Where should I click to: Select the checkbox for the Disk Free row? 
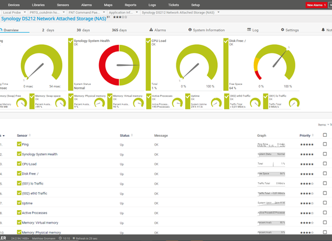click(325, 173)
